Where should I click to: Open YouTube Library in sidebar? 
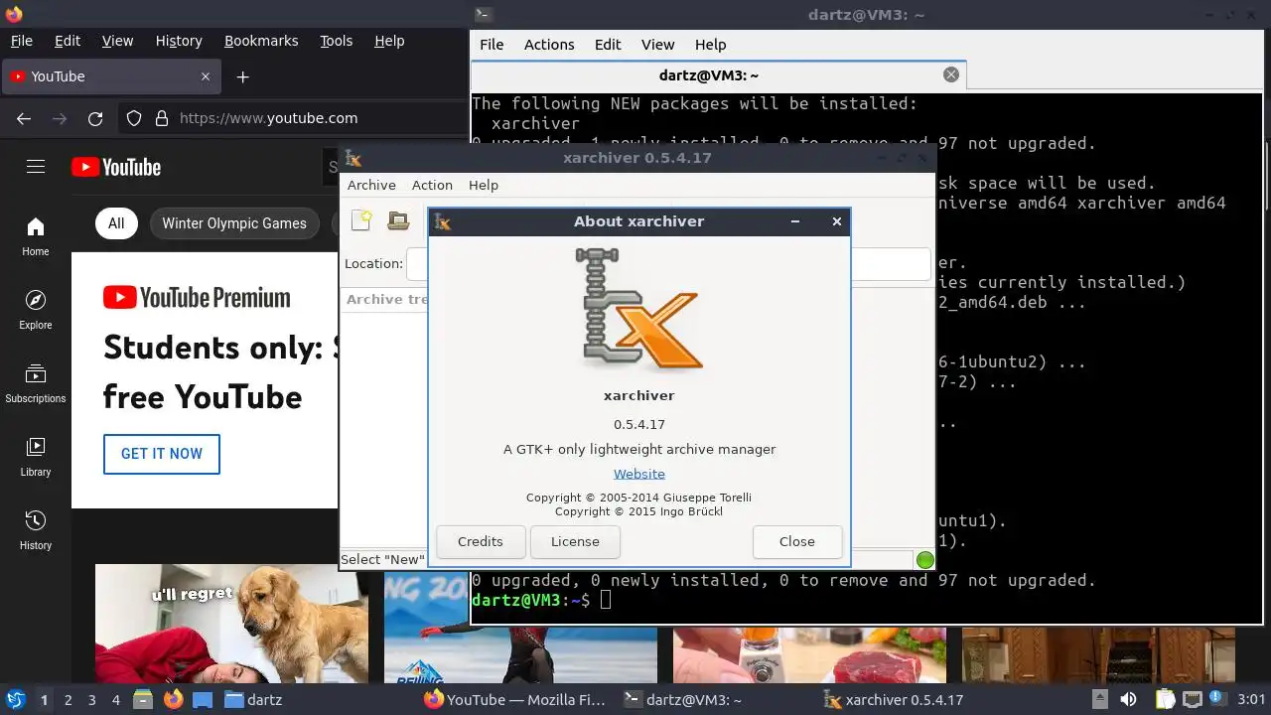click(36, 457)
